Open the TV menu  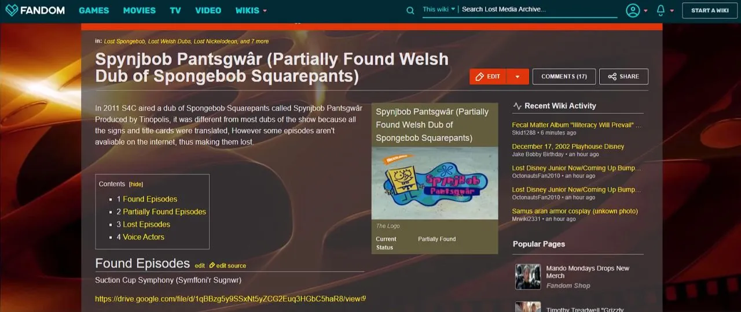(x=175, y=10)
